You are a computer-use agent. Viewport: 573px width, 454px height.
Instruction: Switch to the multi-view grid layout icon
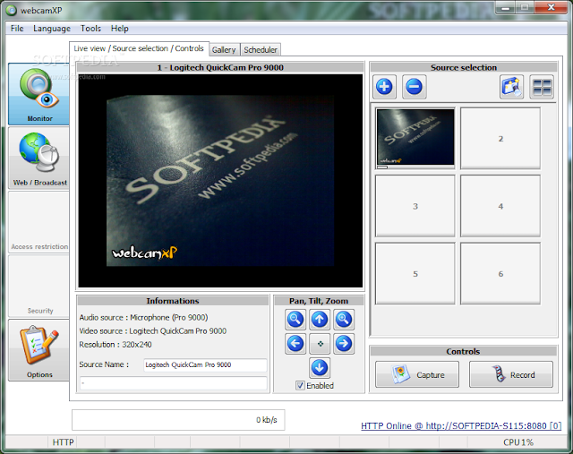(542, 87)
